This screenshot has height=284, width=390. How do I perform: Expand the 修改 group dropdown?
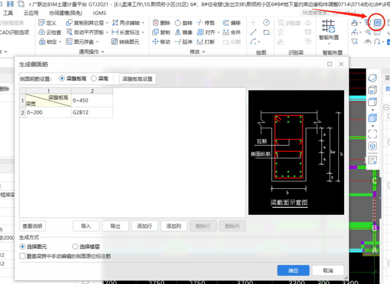(x=204, y=52)
